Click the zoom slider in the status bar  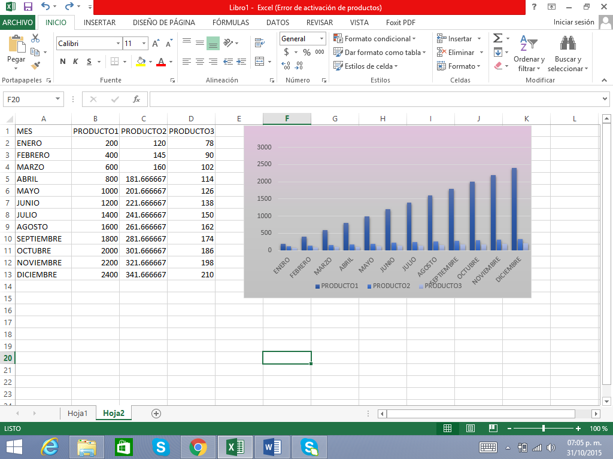point(544,429)
